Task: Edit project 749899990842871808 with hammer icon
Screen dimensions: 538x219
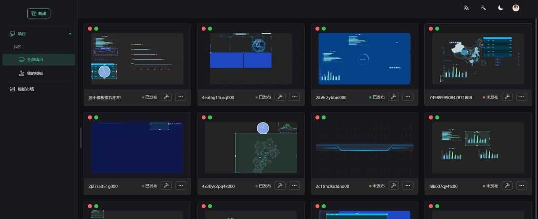Action: point(507,97)
